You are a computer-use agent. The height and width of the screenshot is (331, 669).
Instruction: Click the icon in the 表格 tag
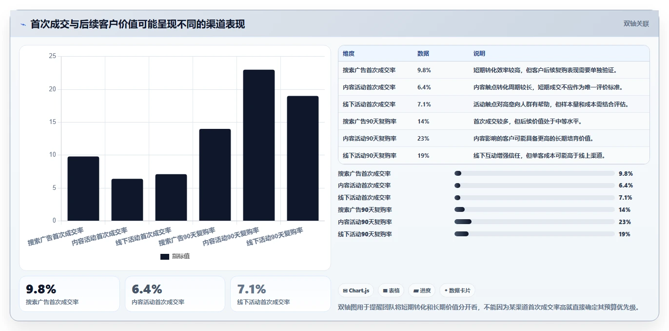click(385, 290)
